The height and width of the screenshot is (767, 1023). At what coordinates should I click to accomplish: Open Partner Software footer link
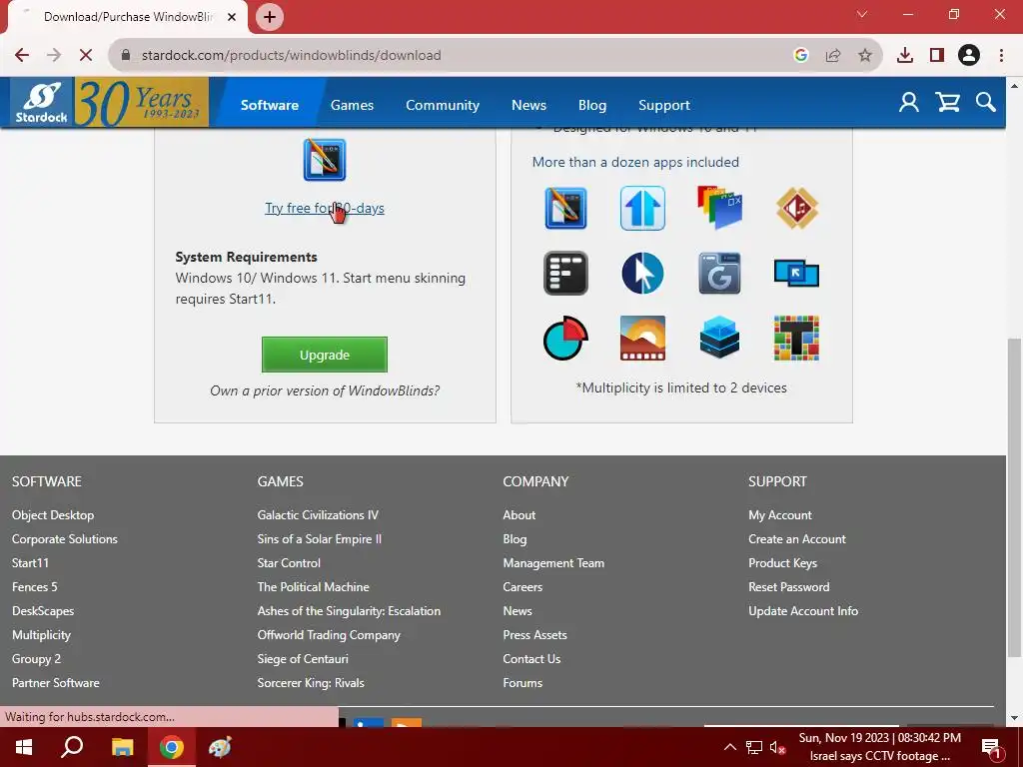click(56, 683)
